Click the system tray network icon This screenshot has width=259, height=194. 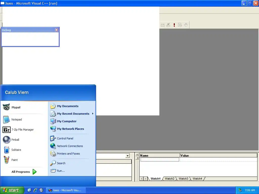pos(240,190)
